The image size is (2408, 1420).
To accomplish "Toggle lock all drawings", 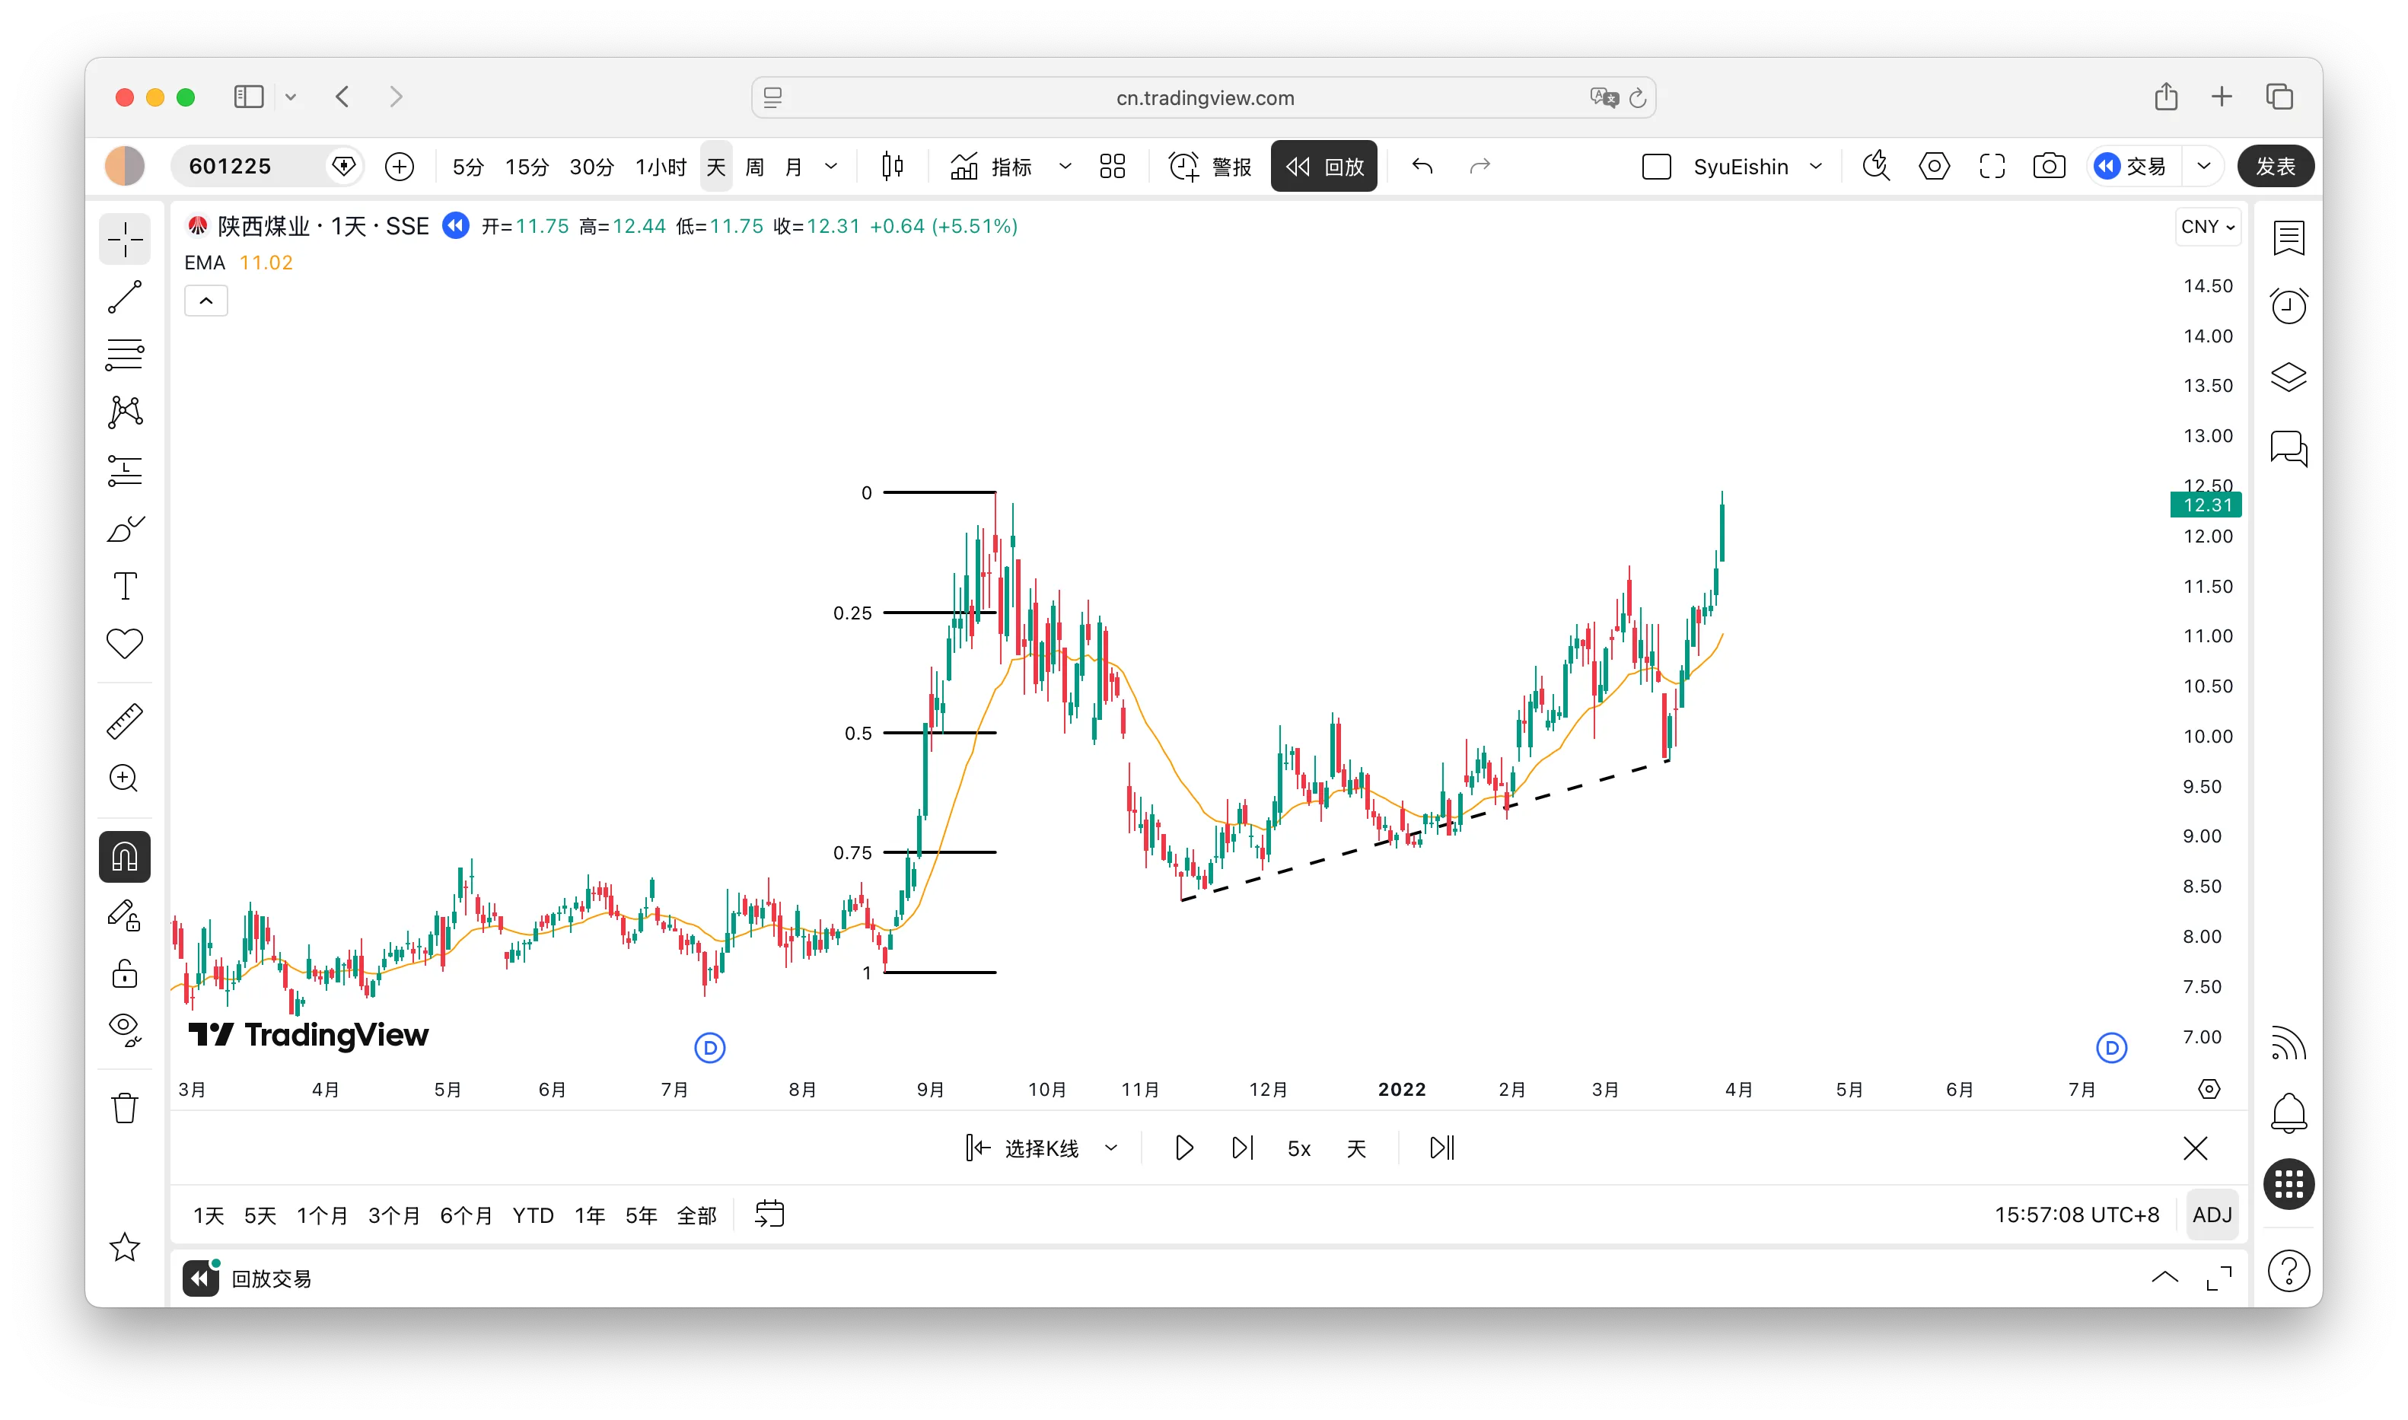I will coord(124,974).
